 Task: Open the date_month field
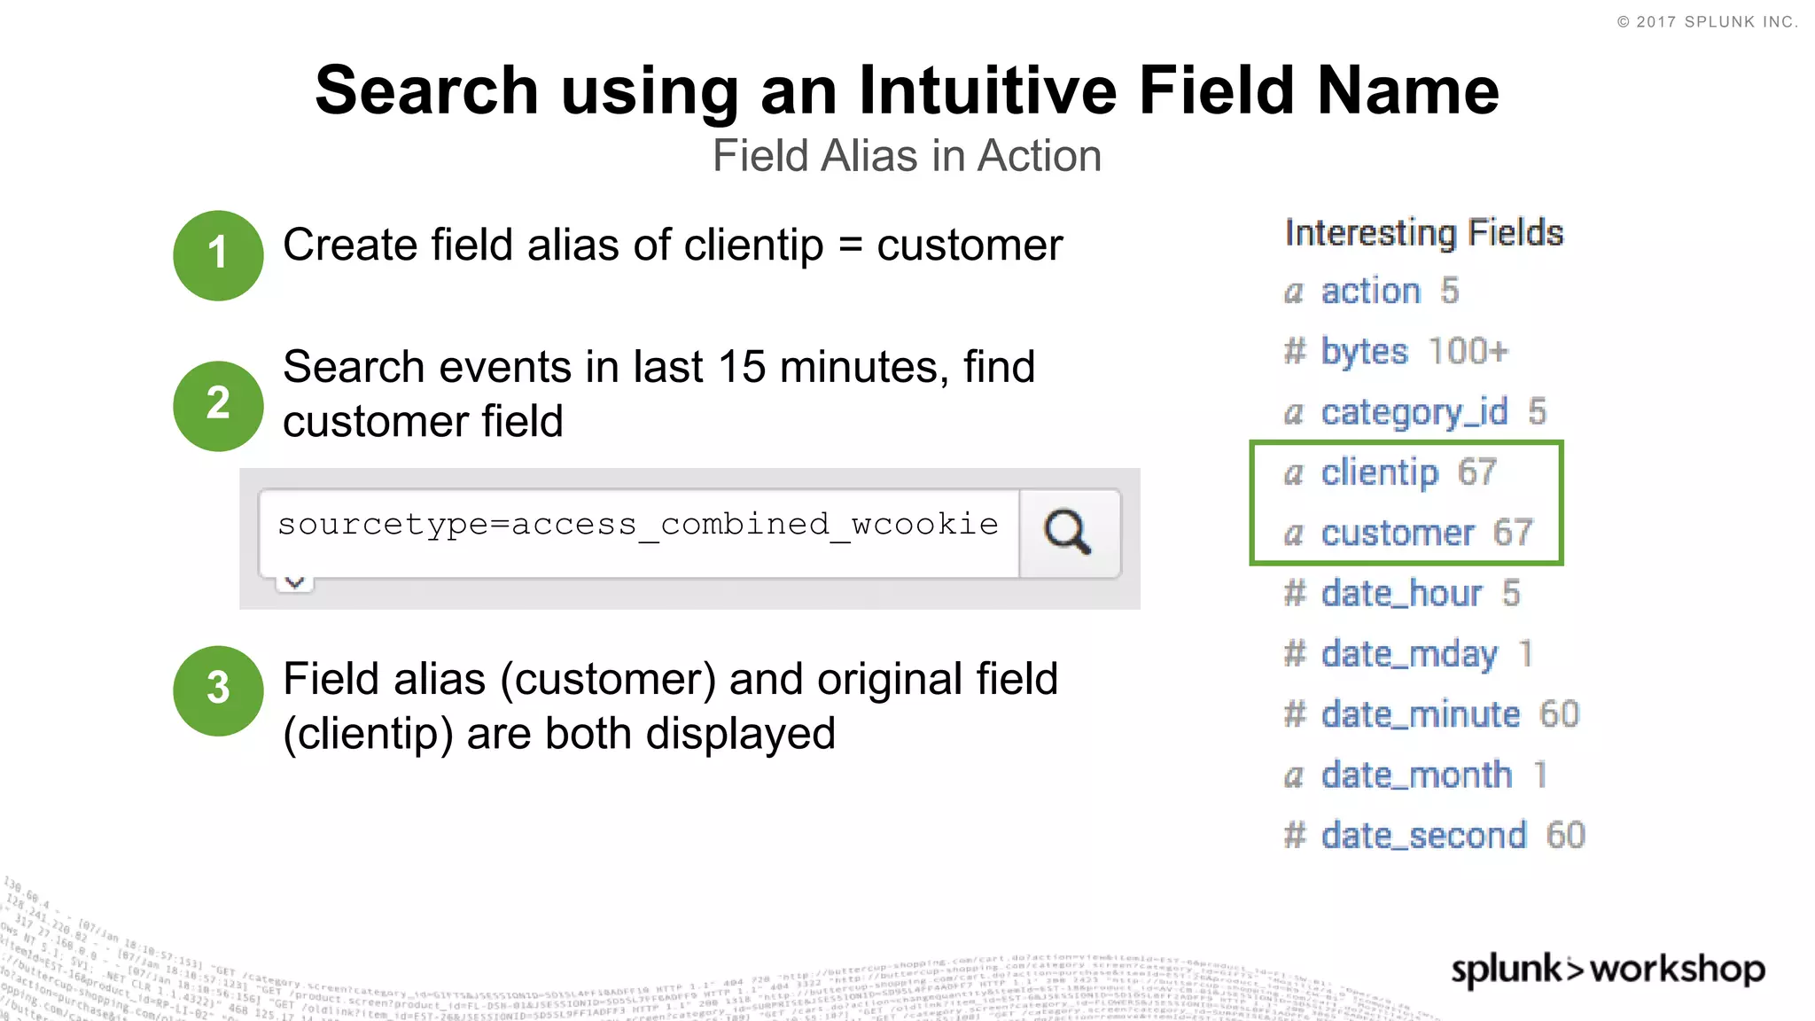[1416, 775]
